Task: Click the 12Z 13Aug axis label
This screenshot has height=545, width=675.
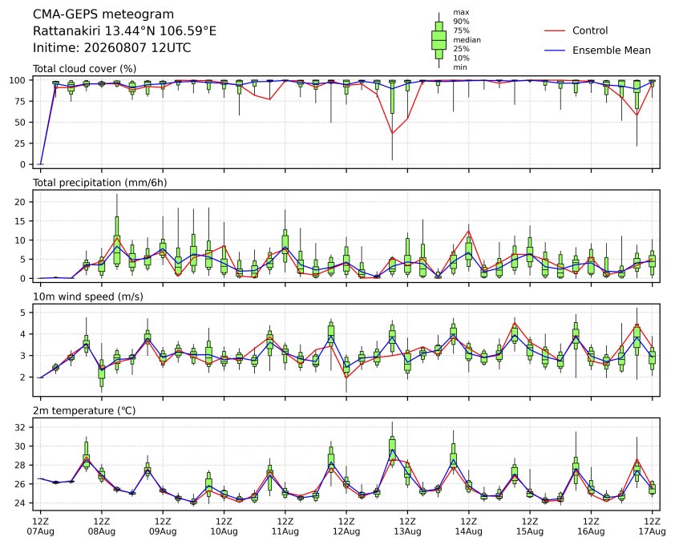Action: point(407,527)
